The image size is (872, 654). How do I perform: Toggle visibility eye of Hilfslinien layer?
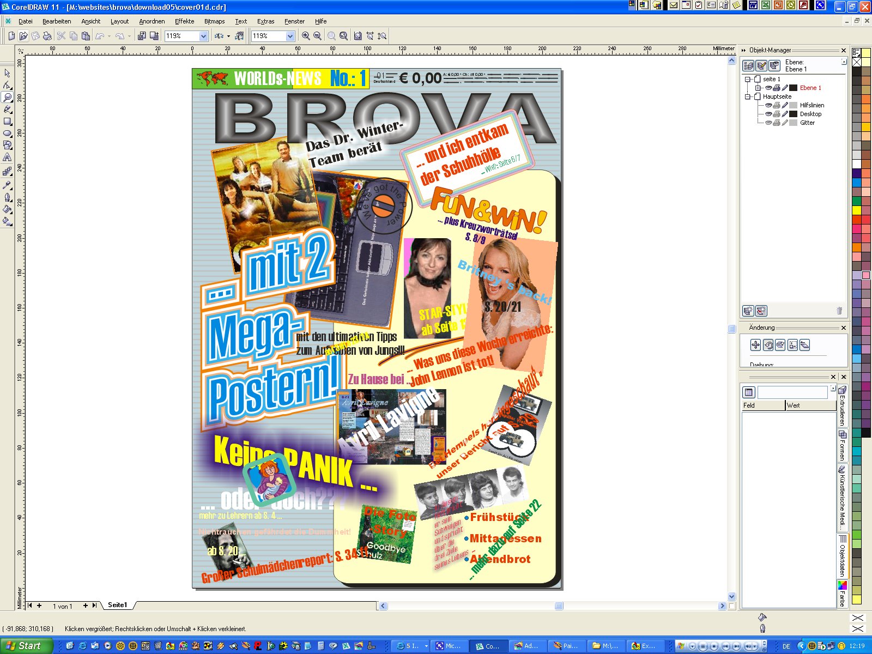coord(768,105)
